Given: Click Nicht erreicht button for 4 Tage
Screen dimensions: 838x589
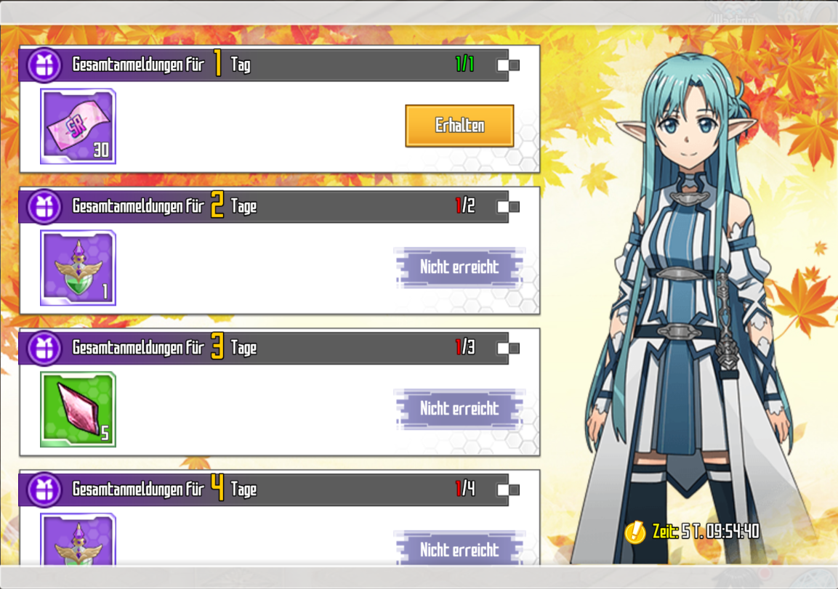Looking at the screenshot, I should (x=459, y=548).
